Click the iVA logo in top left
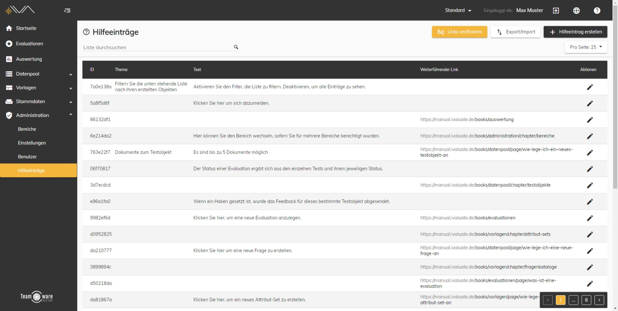This screenshot has height=311, width=618. tap(20, 10)
